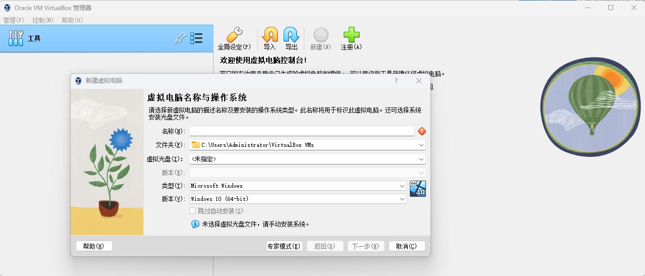The height and width of the screenshot is (276, 645).
Task: Click the 导出 export appliance icon
Action: pos(291,35)
